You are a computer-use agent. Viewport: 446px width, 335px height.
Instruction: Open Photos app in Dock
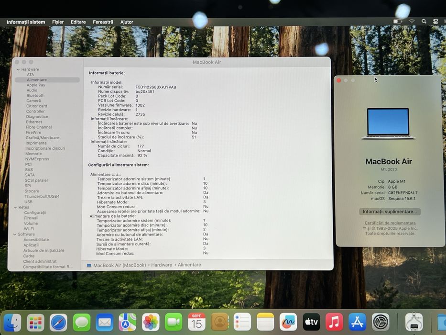click(151, 322)
